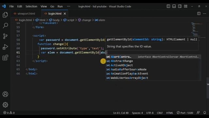The image size is (209, 118).
Task: Switch to viewport.html tab
Action: 25,14
